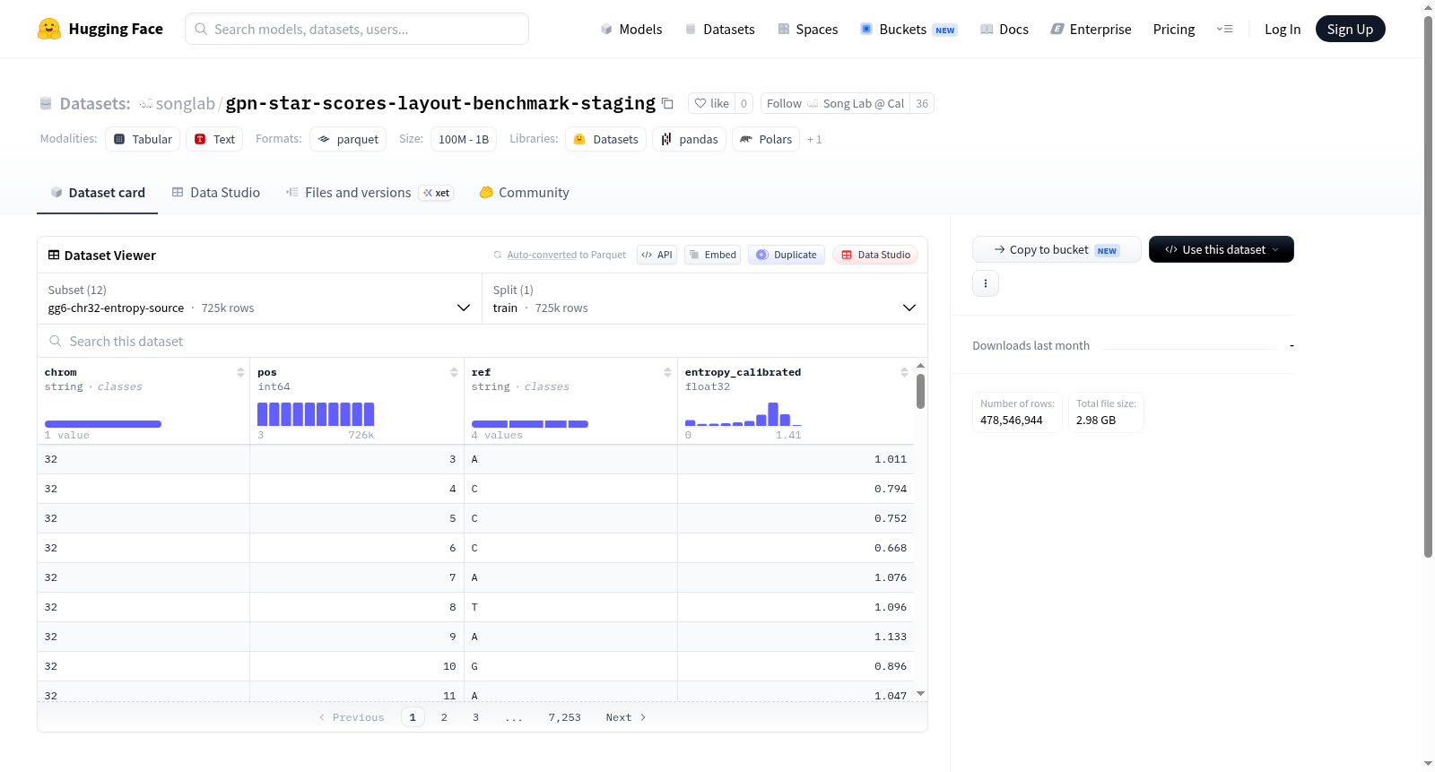This screenshot has height=772, width=1435.
Task: Focus the Search this dataset field
Action: click(483, 341)
